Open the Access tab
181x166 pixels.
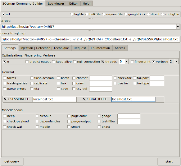coord(120,48)
